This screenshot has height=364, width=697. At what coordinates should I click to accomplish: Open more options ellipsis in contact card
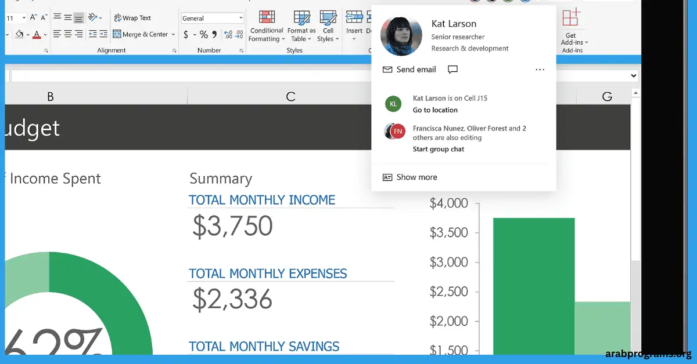540,70
